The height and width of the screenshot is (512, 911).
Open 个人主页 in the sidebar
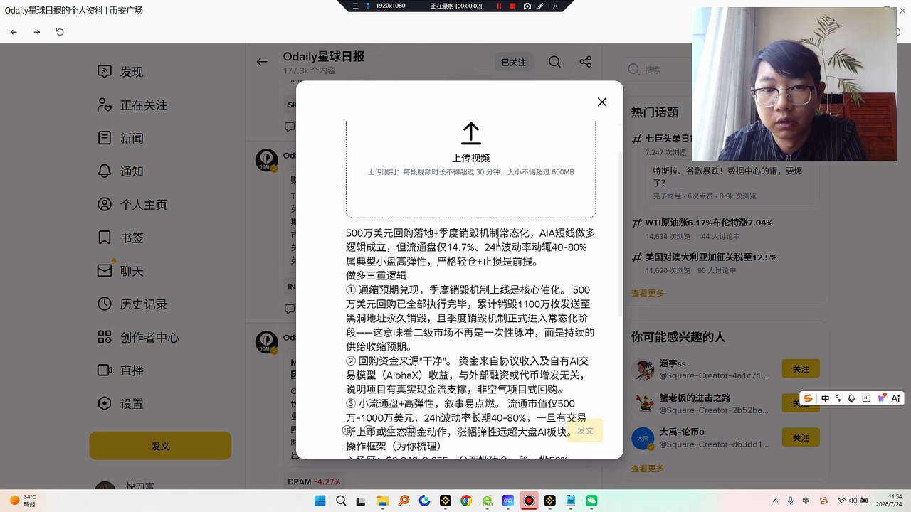pyautogui.click(x=144, y=205)
